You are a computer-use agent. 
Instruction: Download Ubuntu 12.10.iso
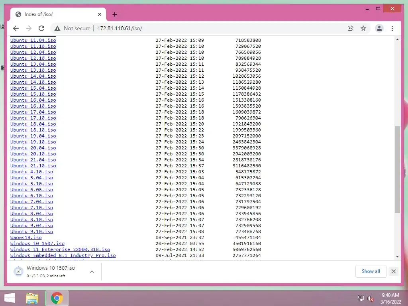(x=33, y=58)
